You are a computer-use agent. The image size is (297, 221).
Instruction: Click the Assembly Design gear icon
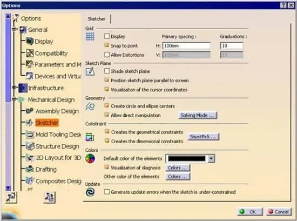pyautogui.click(x=30, y=111)
